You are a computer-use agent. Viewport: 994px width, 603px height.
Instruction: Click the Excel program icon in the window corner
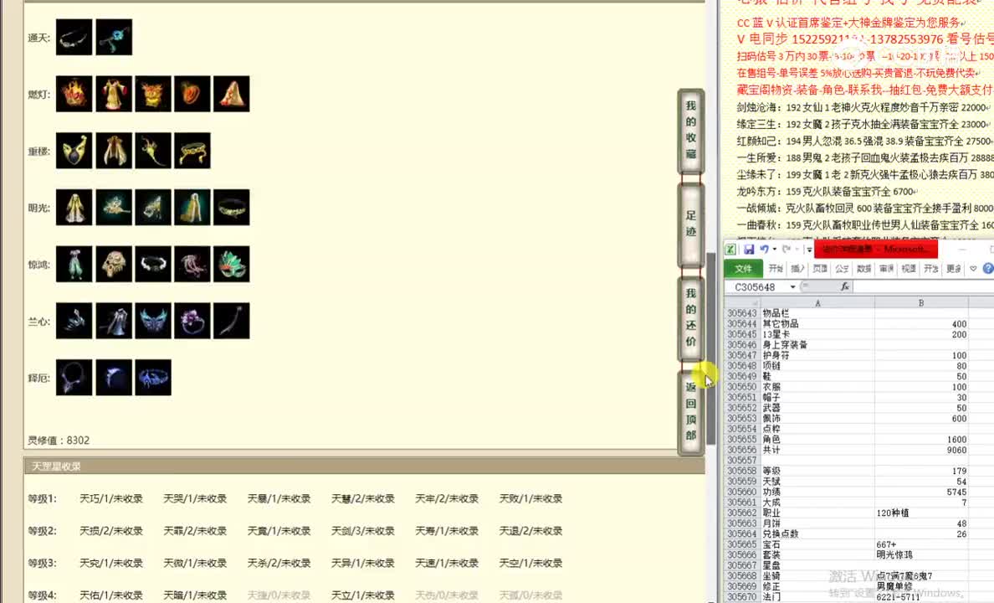point(731,249)
